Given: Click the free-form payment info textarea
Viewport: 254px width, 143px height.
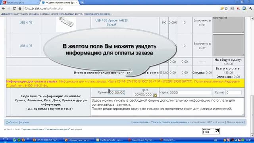Looking at the screenshot, I should pyautogui.click(x=167, y=107).
